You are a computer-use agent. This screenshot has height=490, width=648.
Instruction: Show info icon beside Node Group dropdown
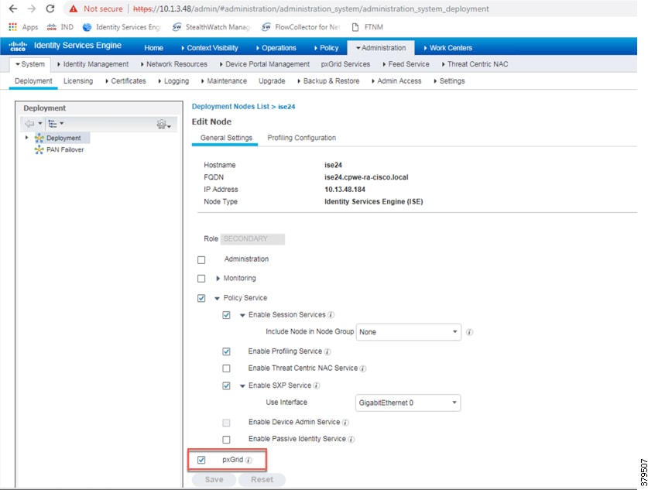click(469, 332)
